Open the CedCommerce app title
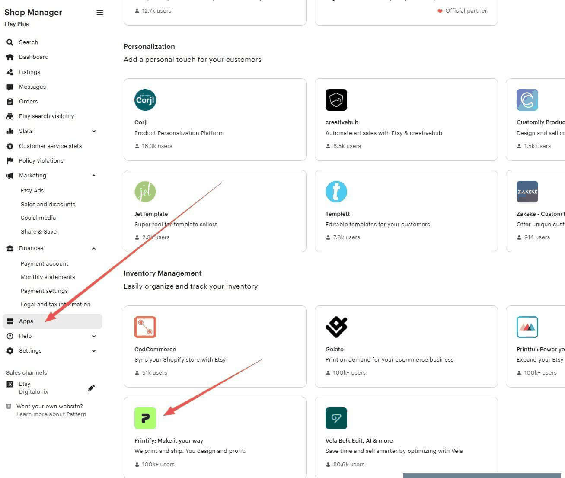Screen dimensions: 565x478 155,350
